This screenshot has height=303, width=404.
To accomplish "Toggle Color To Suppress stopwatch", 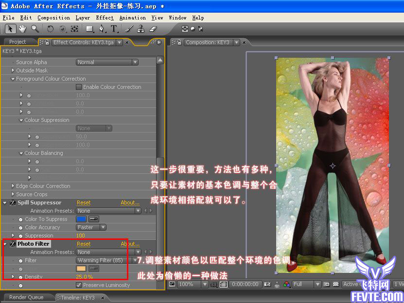I will [20, 219].
